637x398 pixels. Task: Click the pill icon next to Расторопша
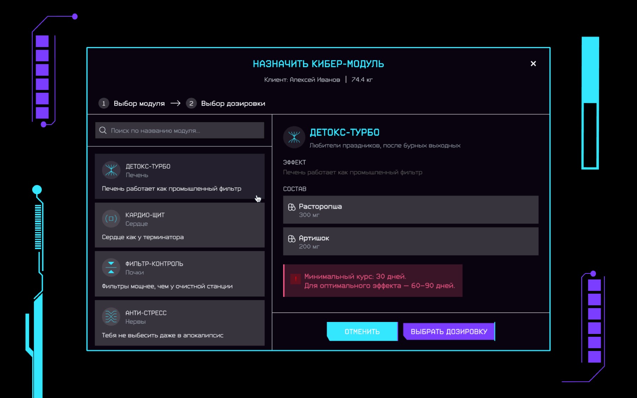point(292,207)
